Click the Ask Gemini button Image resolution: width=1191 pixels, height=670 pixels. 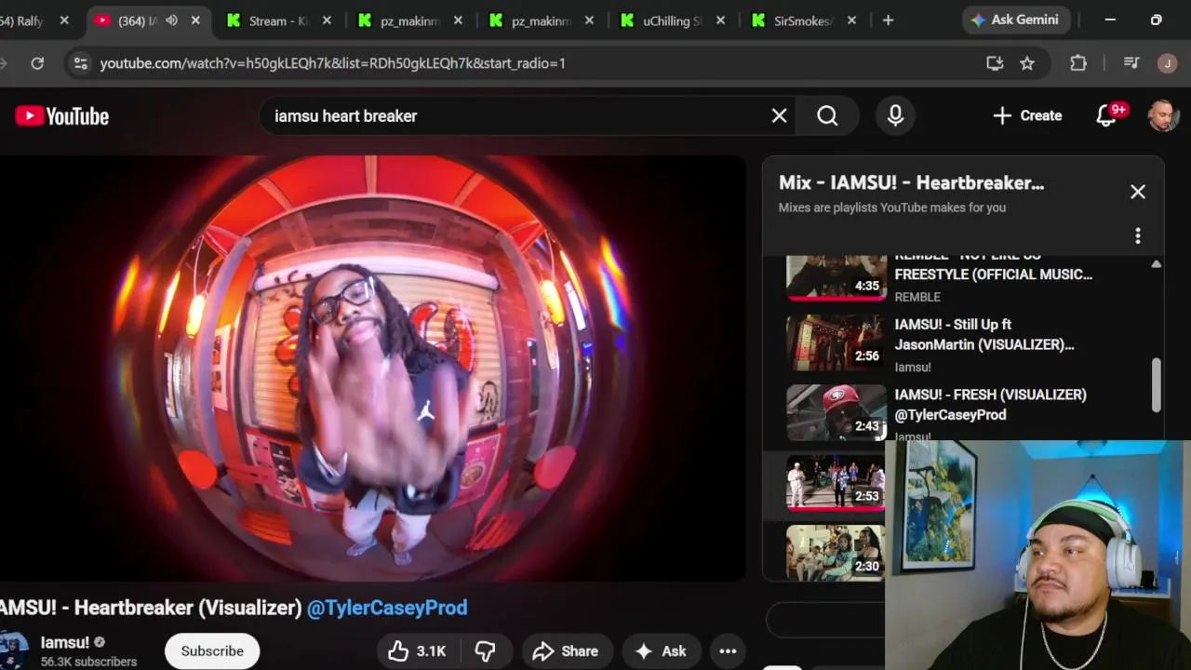(x=1016, y=20)
